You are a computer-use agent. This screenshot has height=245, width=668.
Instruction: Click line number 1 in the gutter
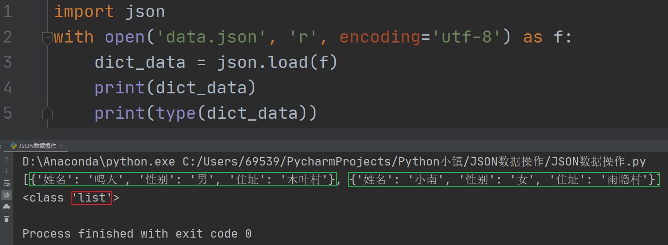point(7,12)
